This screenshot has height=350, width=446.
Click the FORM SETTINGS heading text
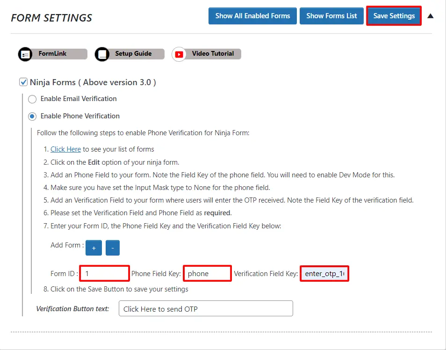pyautogui.click(x=51, y=18)
